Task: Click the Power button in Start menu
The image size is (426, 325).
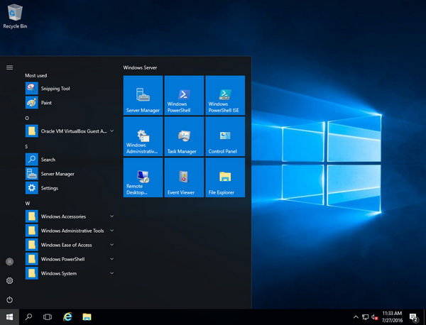Action: (9, 299)
